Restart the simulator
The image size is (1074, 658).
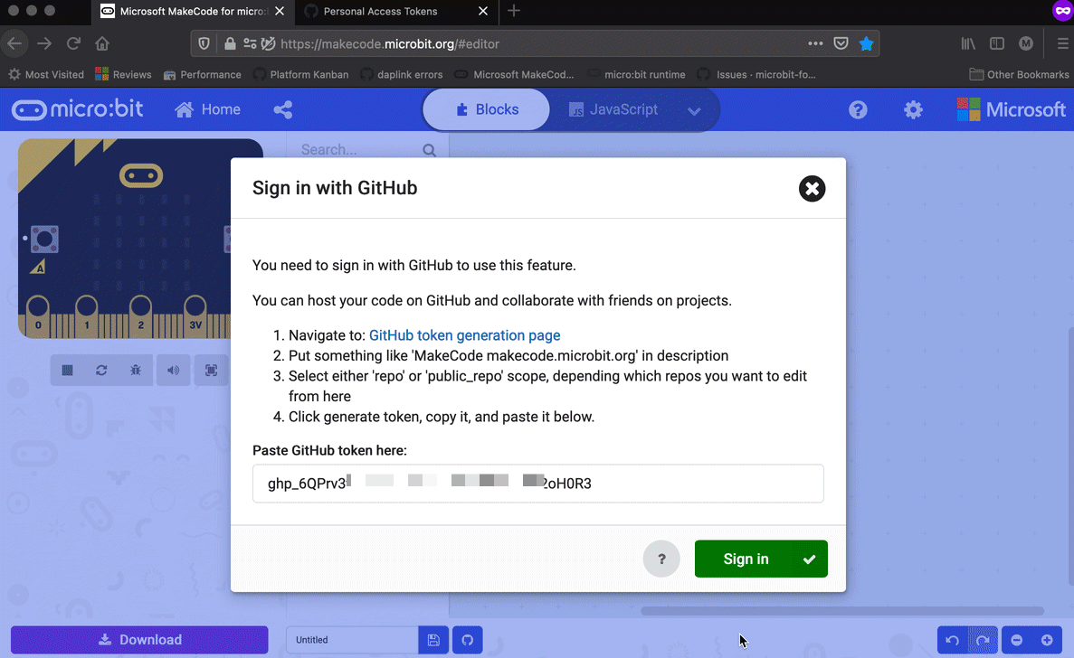pyautogui.click(x=101, y=370)
